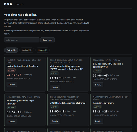Select the BeLi Teacher / FSC education centers title

point(108,65)
